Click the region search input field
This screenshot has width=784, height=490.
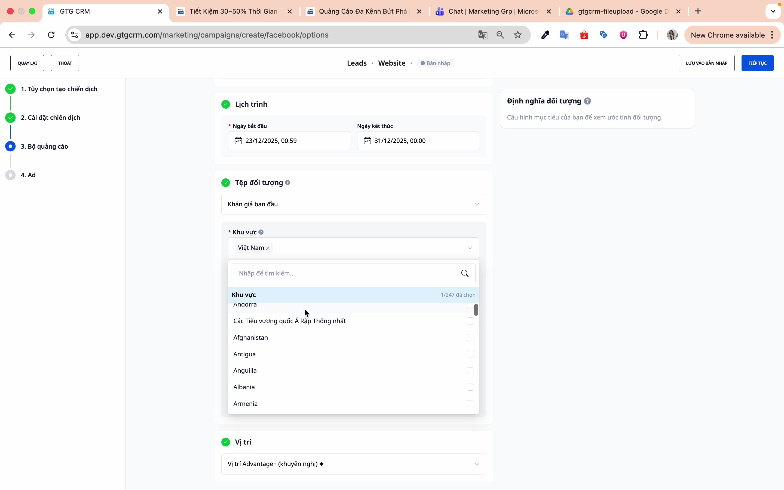point(347,273)
